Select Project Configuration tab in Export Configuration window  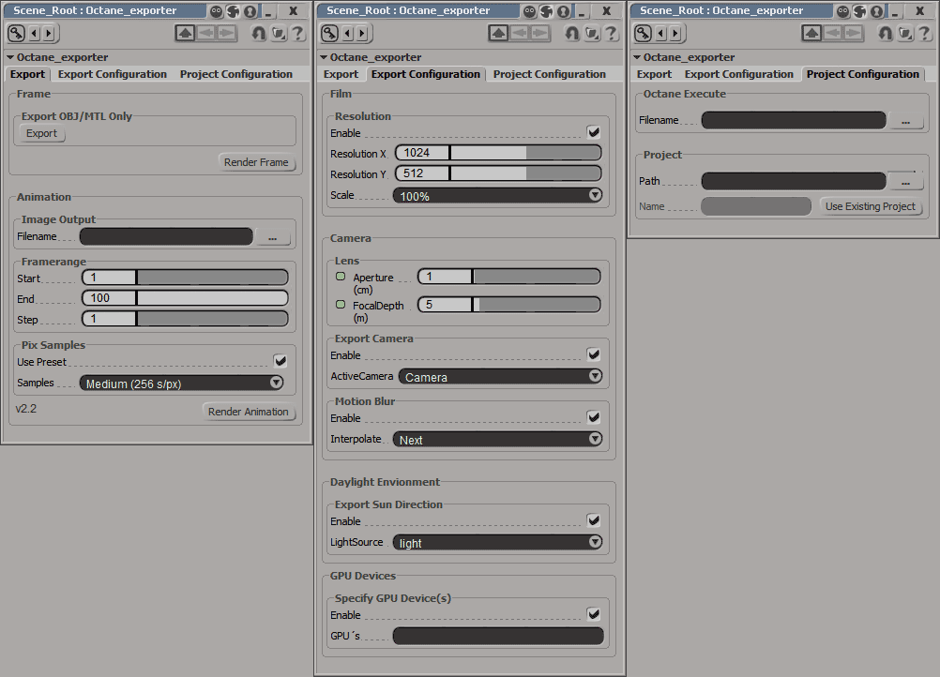coord(549,74)
